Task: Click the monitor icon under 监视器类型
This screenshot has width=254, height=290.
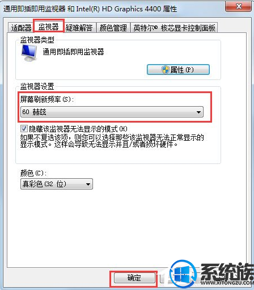Action: 29,53
